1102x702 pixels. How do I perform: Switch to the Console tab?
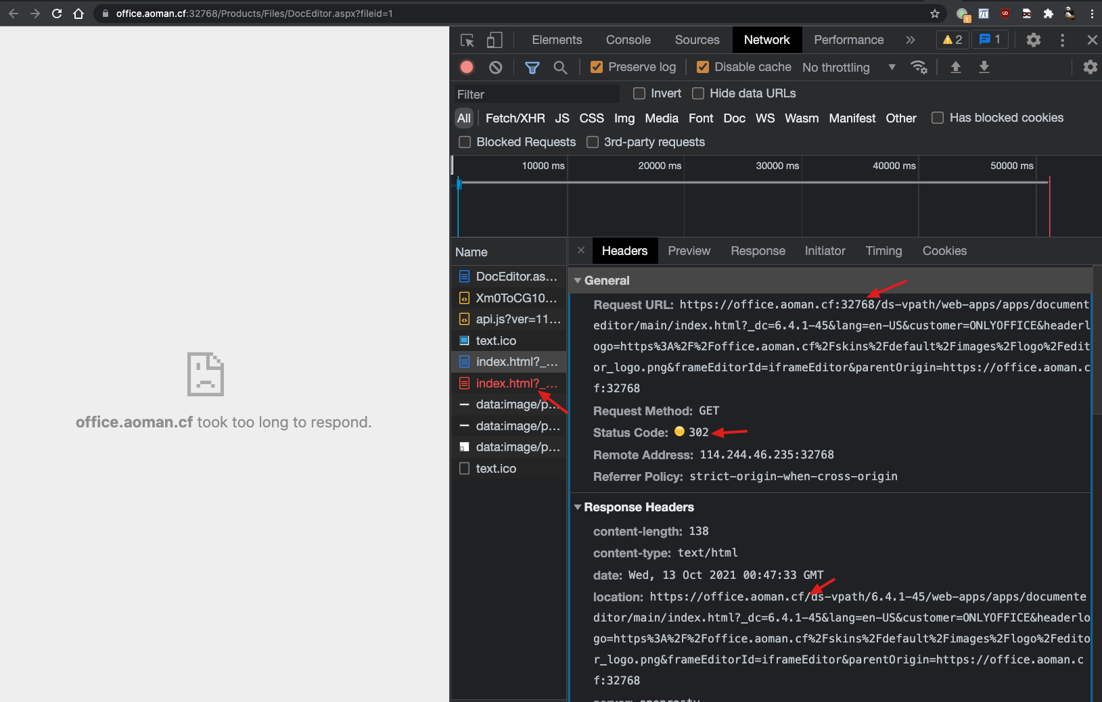(x=627, y=40)
